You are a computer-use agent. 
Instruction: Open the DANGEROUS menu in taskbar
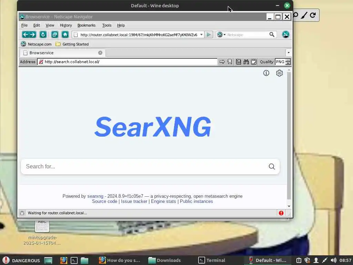click(x=21, y=260)
